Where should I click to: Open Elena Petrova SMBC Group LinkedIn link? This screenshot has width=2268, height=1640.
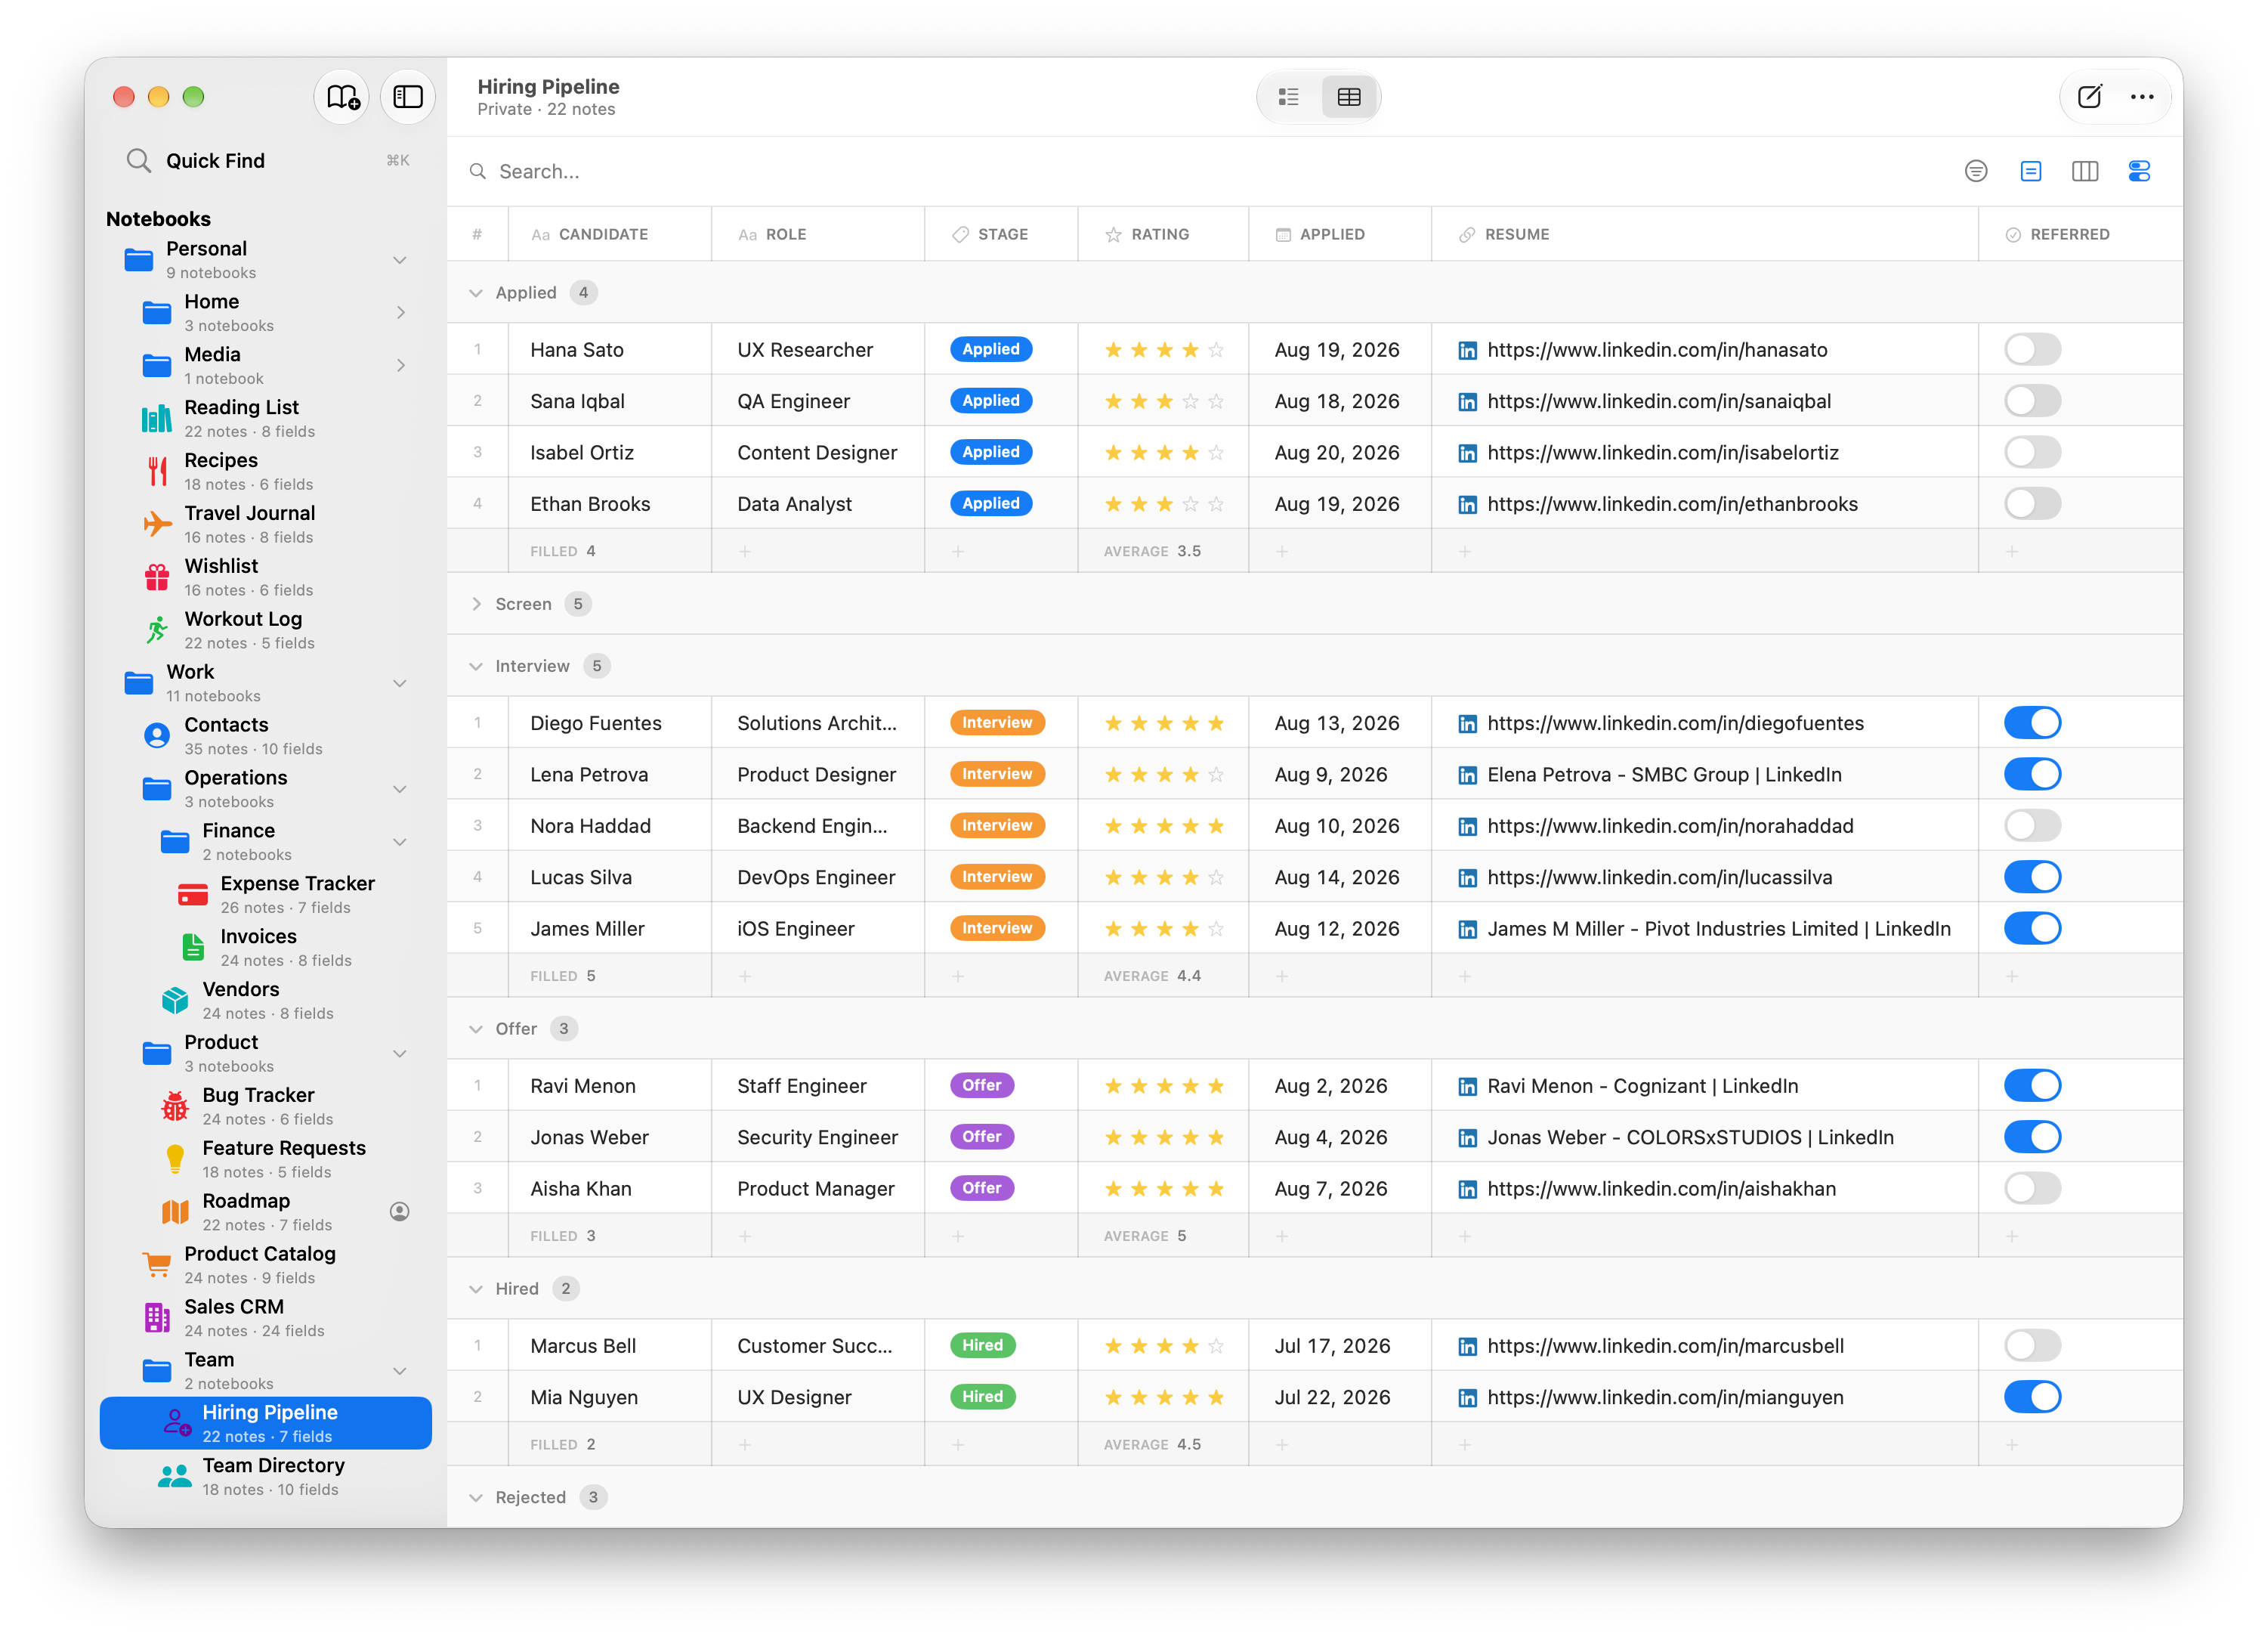tap(1663, 775)
